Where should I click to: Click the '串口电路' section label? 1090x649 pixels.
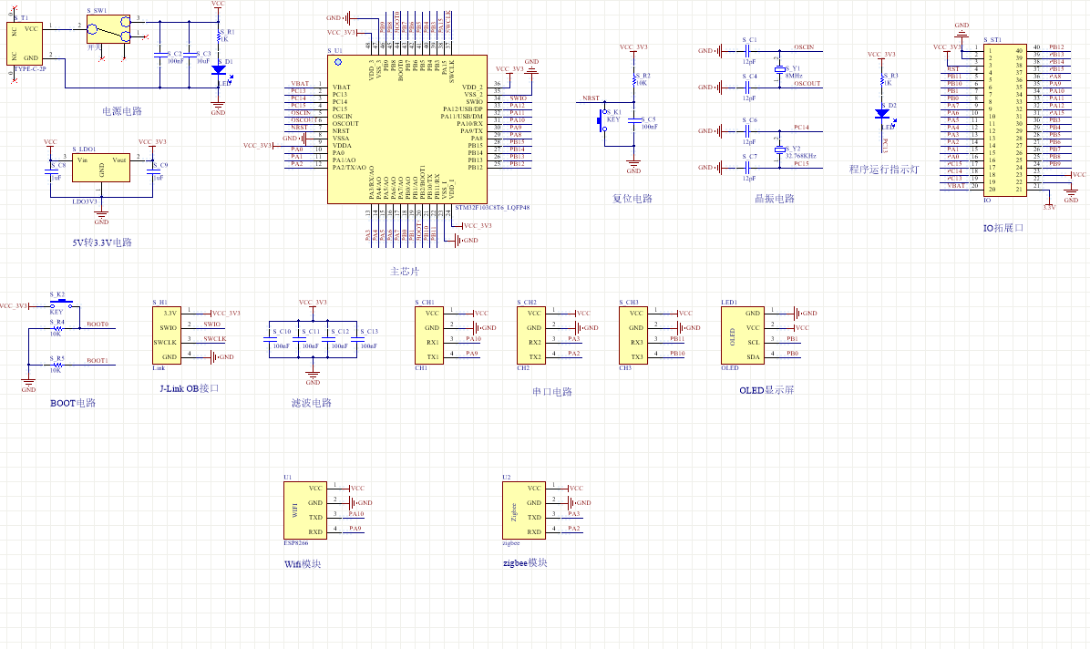[552, 392]
